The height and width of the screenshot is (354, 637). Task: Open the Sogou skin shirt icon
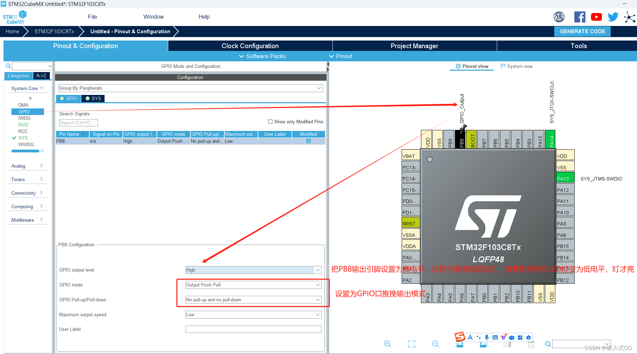pyautogui.click(x=503, y=337)
